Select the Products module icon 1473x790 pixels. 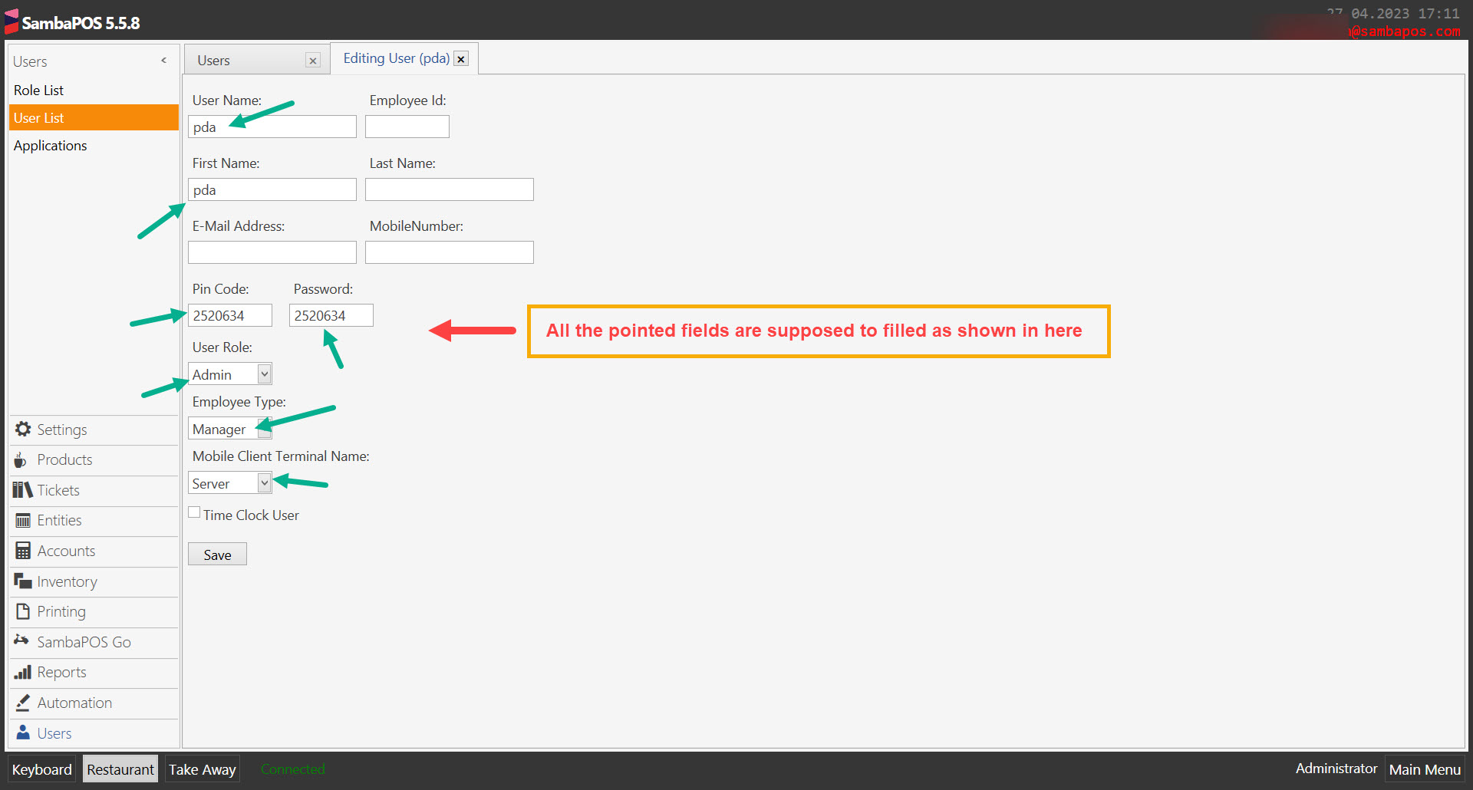[x=22, y=459]
